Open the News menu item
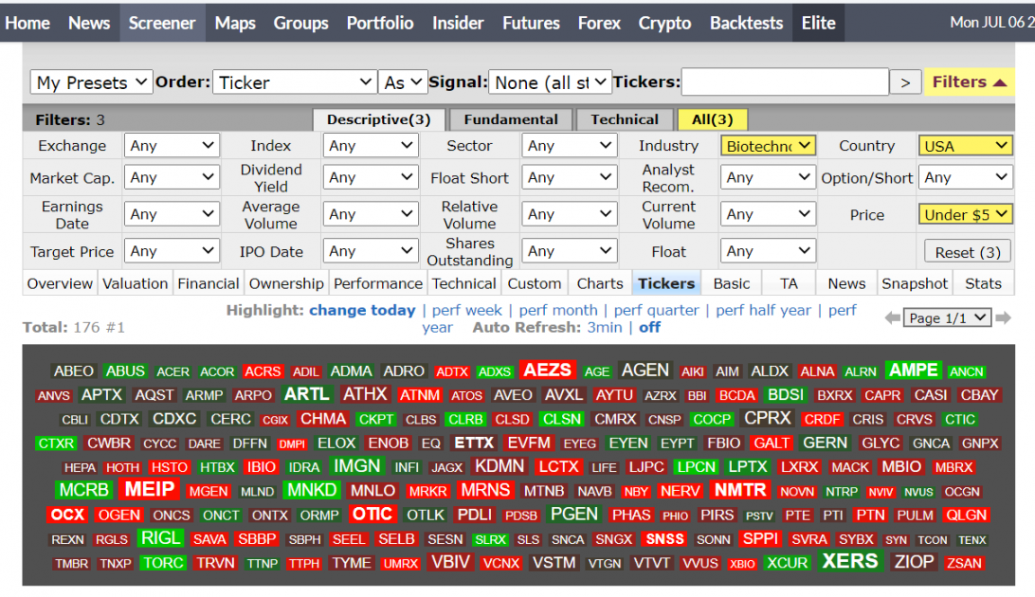Image resolution: width=1035 pixels, height=597 pixels. [89, 23]
